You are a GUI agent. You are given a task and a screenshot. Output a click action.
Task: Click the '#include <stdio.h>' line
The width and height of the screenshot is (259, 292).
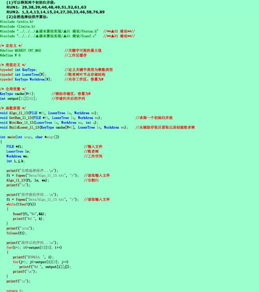(17, 22)
